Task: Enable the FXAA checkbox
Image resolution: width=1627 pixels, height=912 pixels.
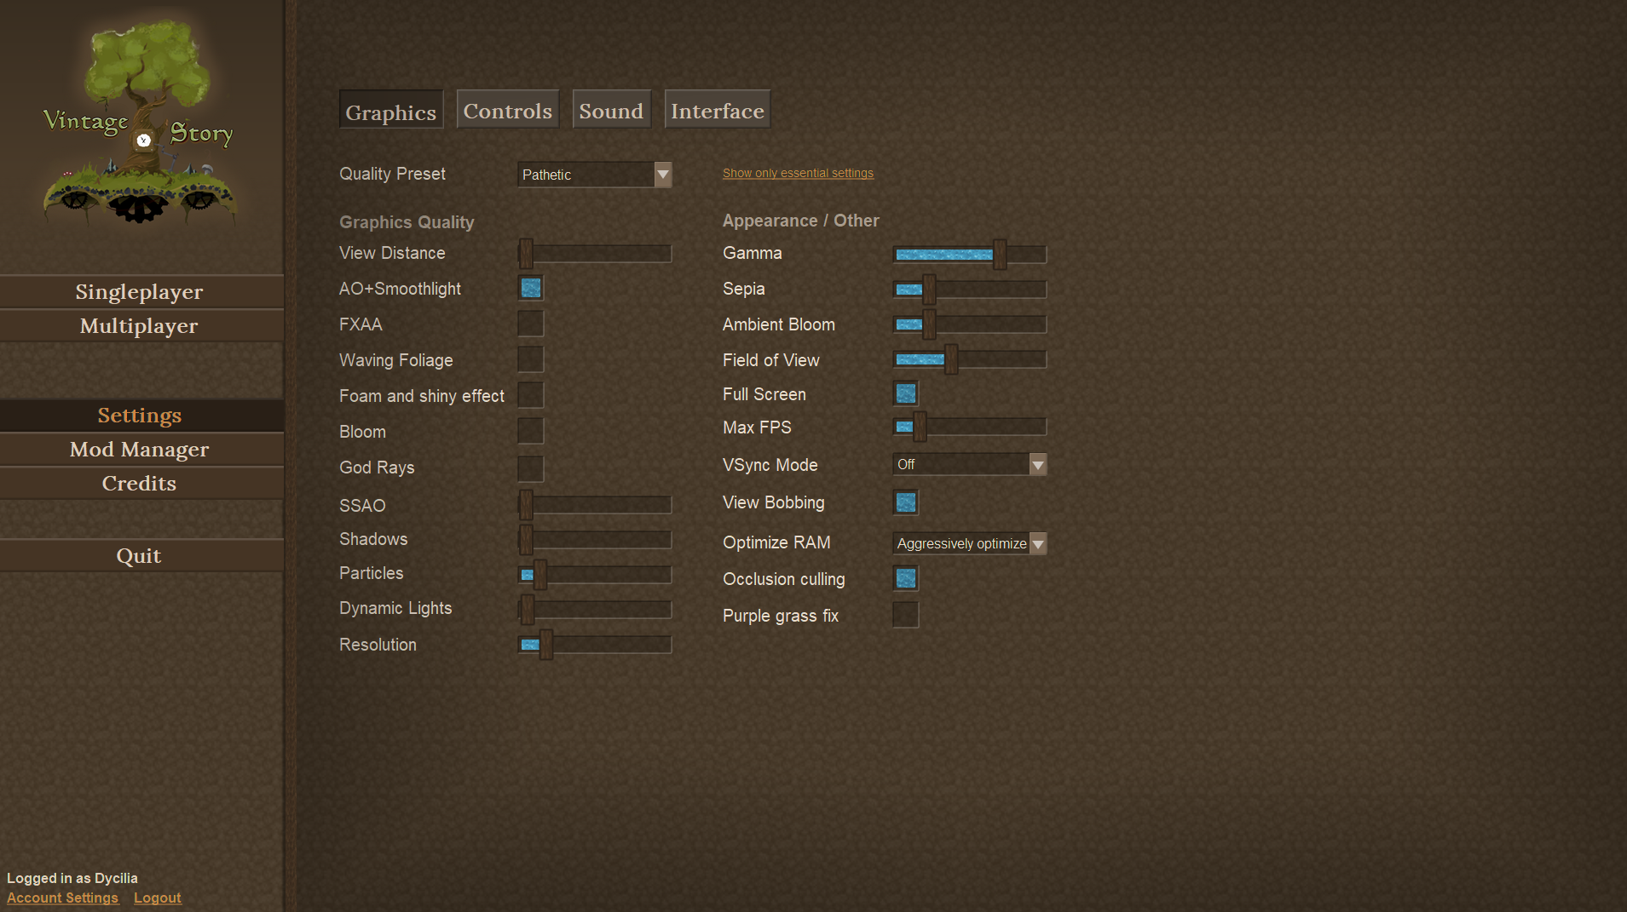Action: (x=530, y=324)
